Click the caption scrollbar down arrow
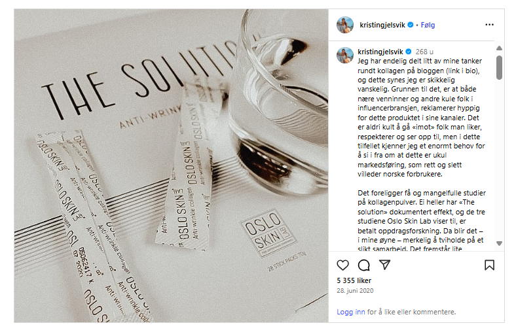 point(499,244)
